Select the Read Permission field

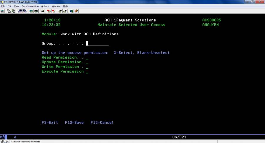[x=87, y=58]
